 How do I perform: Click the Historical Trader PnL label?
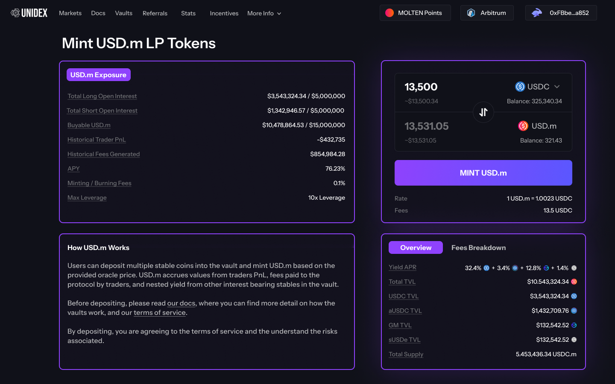tap(97, 140)
